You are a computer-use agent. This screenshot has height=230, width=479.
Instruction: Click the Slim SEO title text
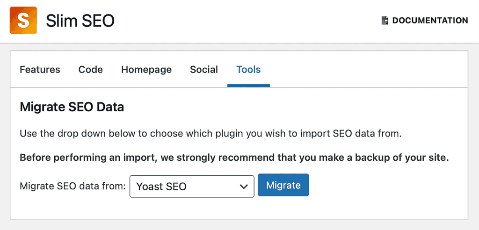(80, 21)
